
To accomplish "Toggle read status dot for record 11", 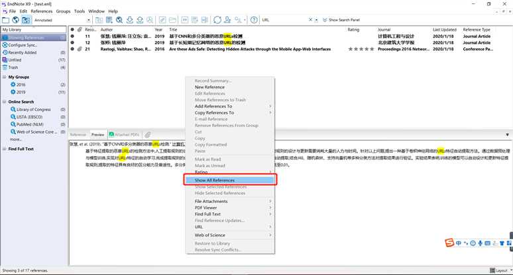I will click(x=72, y=36).
